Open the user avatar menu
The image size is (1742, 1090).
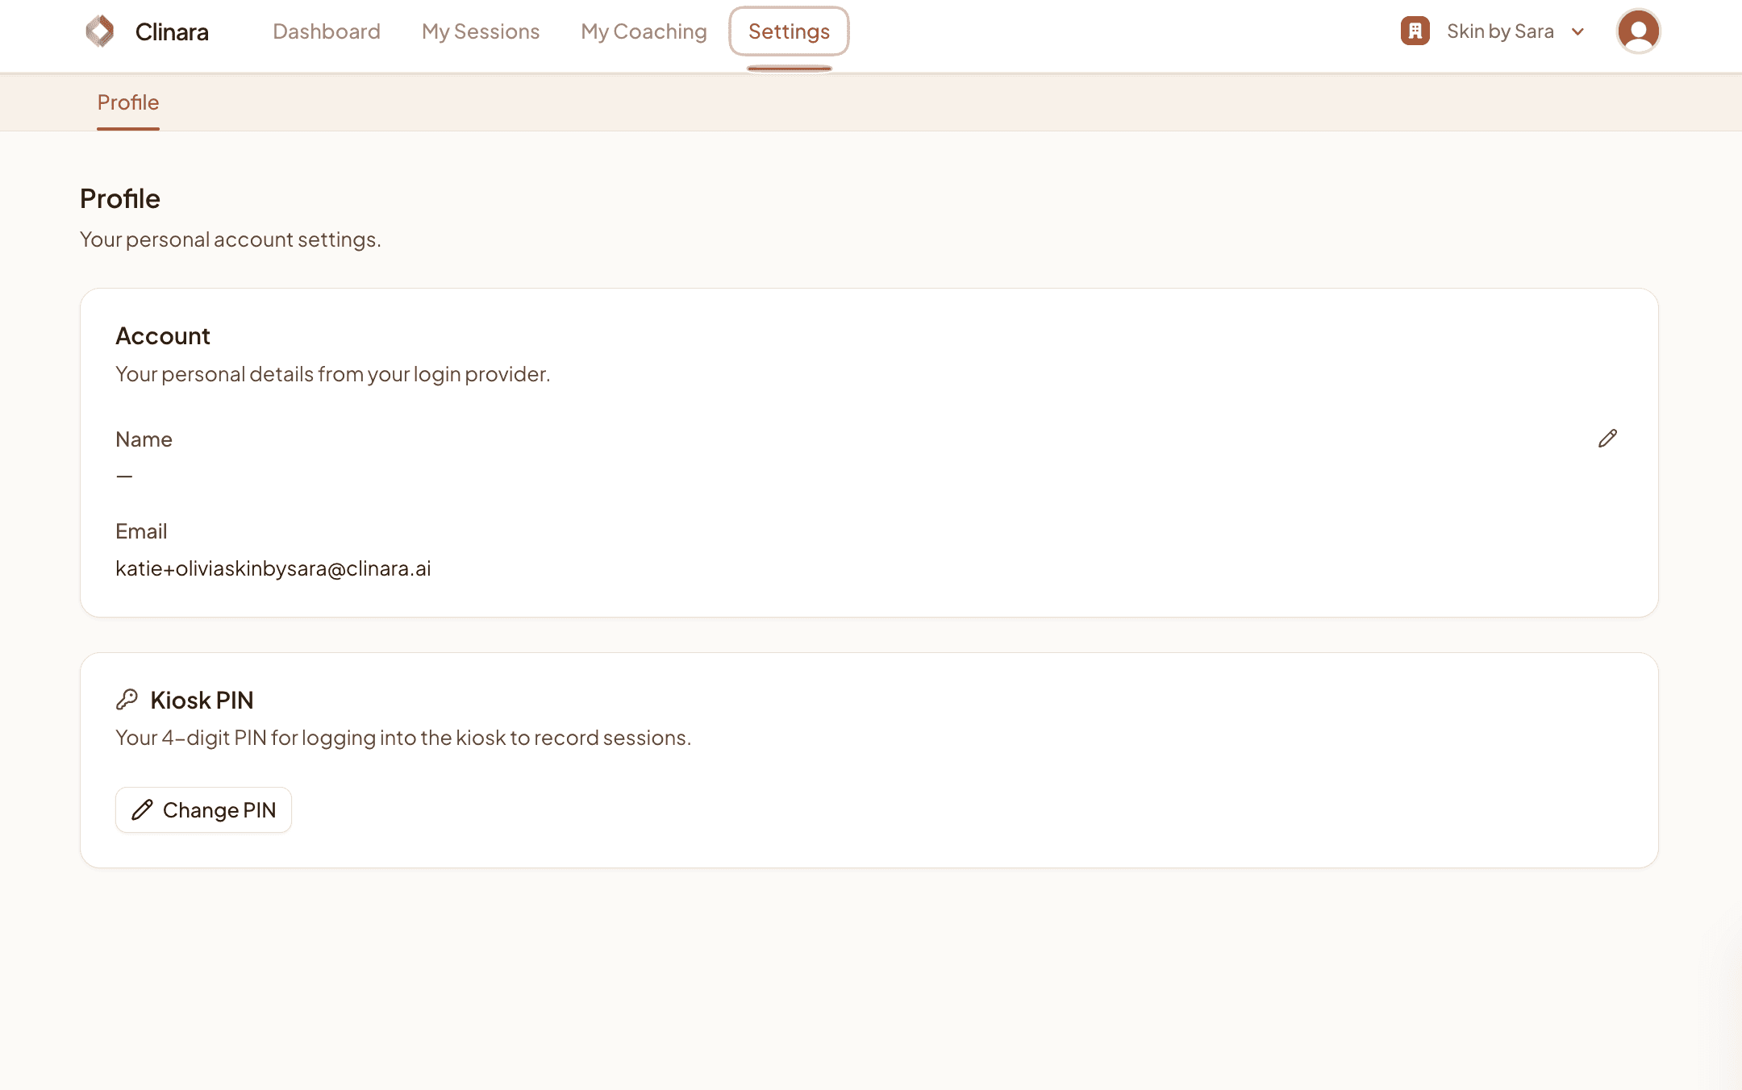1638,31
